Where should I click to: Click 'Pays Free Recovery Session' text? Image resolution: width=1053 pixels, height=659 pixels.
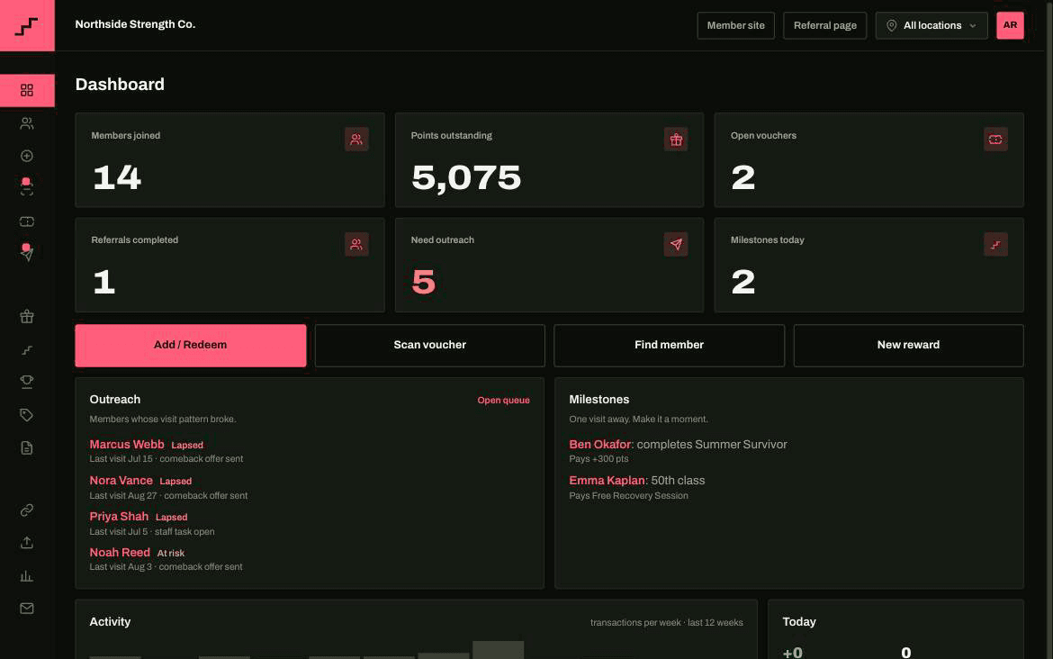click(x=628, y=496)
